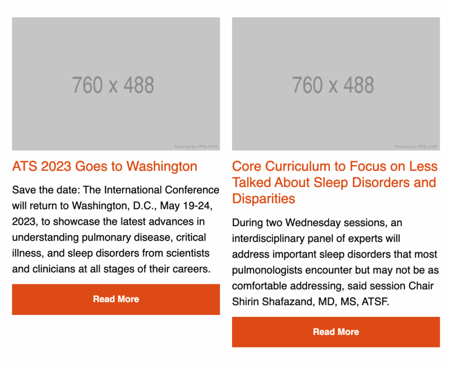This screenshot has height=368, width=449.
Task: Open the "ATS 2023 Goes to Washington" headline
Action: point(105,166)
